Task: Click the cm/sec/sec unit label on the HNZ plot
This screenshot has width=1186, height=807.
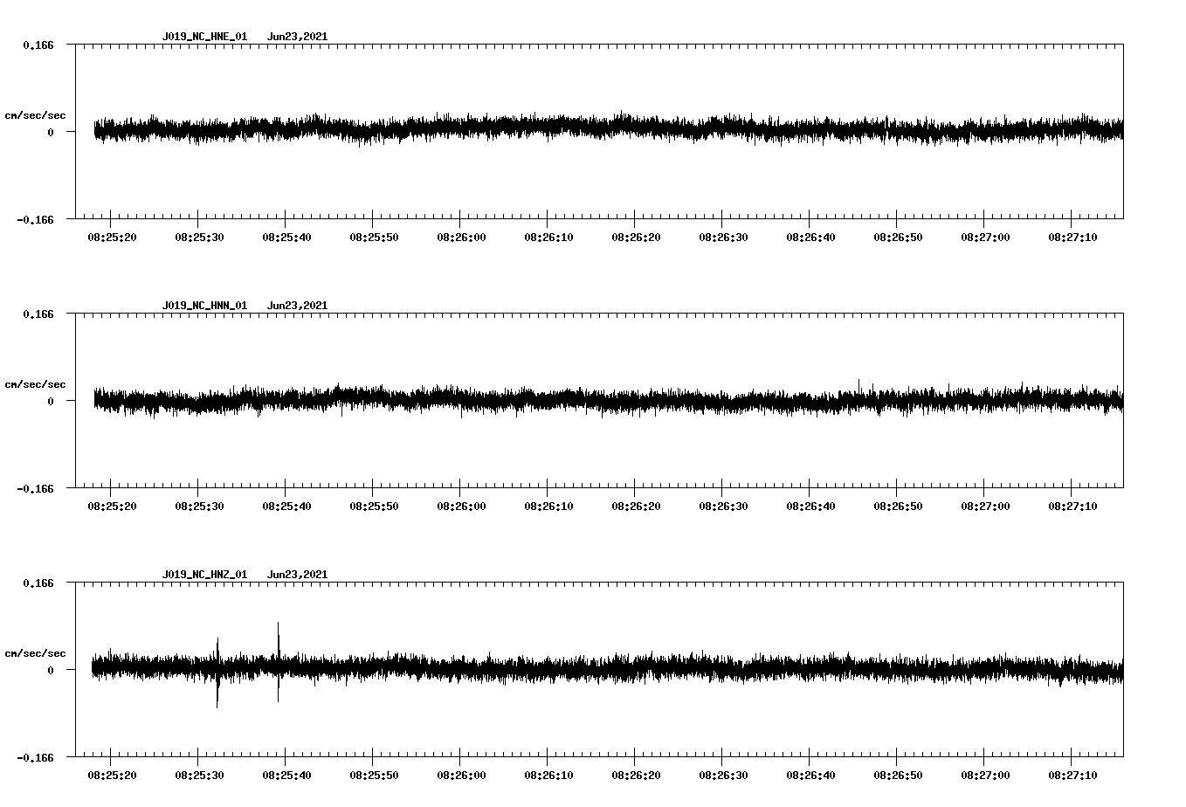Action: 35,653
